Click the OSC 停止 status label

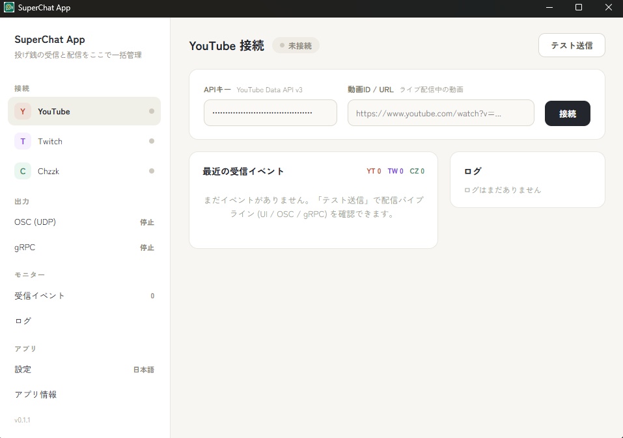coord(146,222)
